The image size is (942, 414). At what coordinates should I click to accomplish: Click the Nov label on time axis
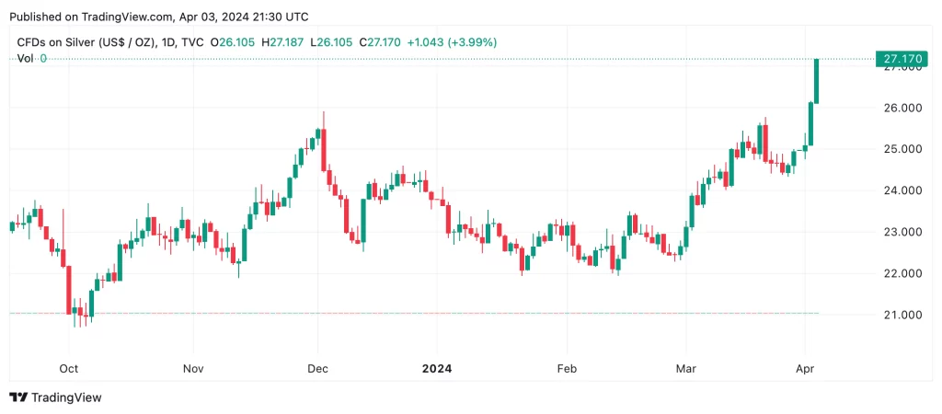click(x=193, y=368)
